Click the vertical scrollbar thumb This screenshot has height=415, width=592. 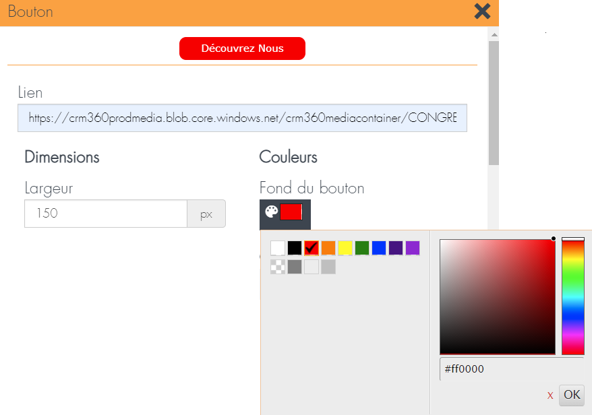[x=494, y=103]
